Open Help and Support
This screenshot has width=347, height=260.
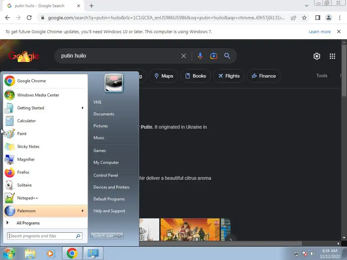pyautogui.click(x=109, y=211)
